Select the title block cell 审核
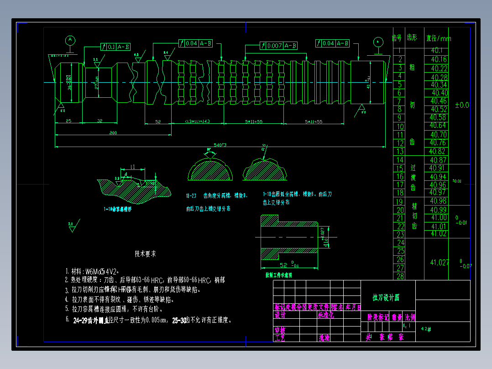This screenshot has height=369, width=492. pyautogui.click(x=280, y=330)
